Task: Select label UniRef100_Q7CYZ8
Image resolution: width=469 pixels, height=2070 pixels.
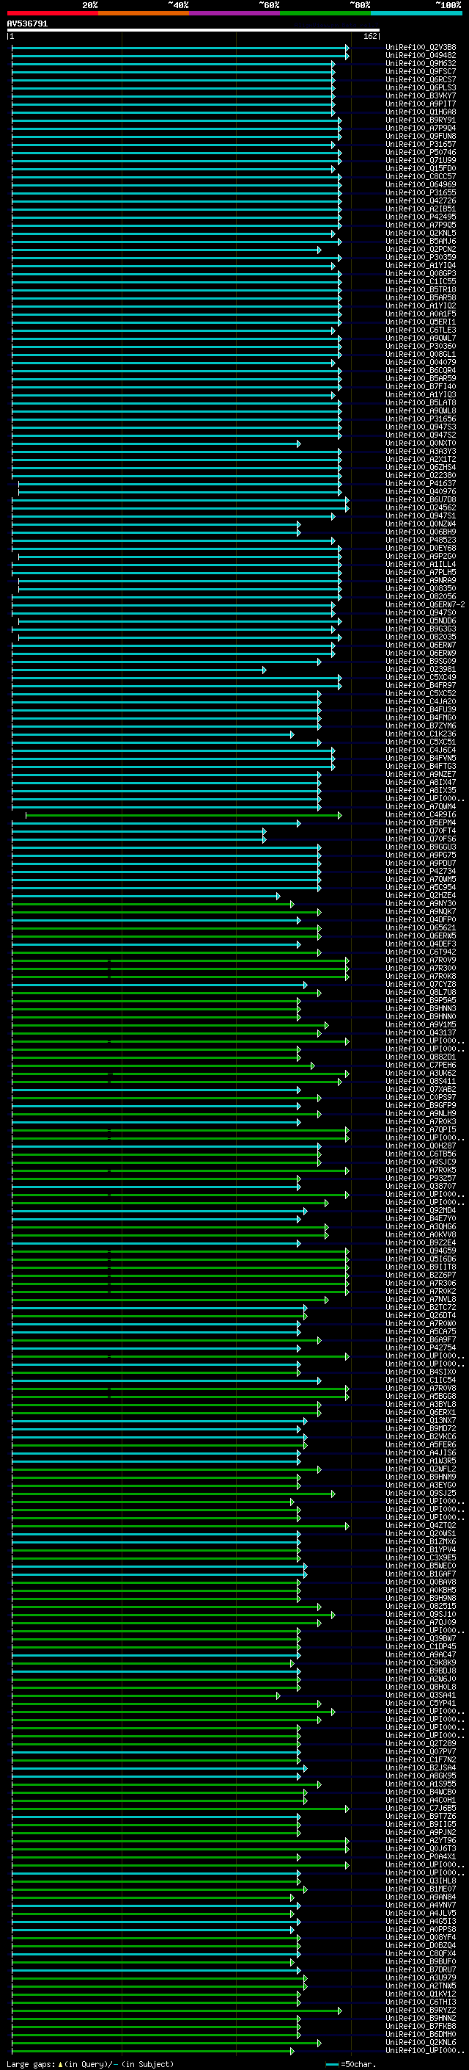Action: pyautogui.click(x=421, y=985)
